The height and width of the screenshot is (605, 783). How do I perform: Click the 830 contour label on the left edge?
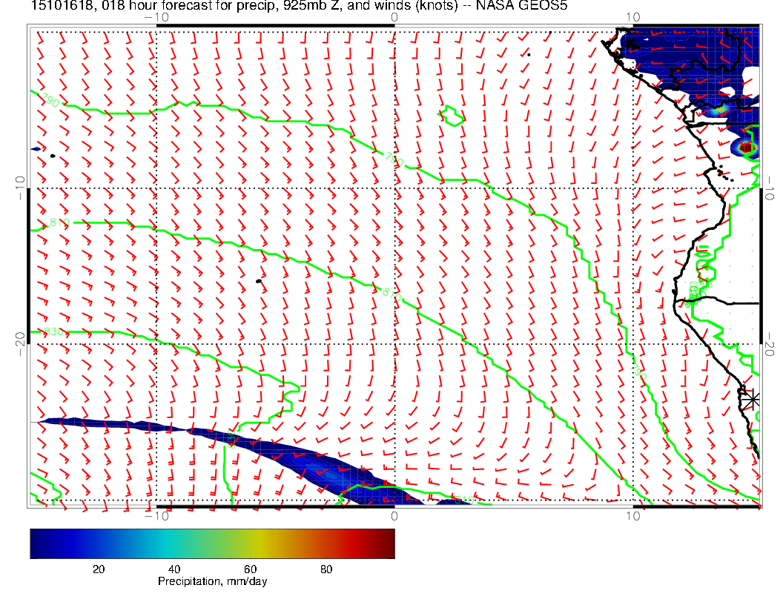click(52, 331)
